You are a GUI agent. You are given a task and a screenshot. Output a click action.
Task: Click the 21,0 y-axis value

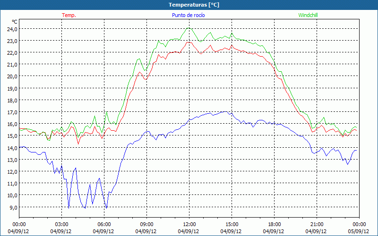(x=13, y=65)
